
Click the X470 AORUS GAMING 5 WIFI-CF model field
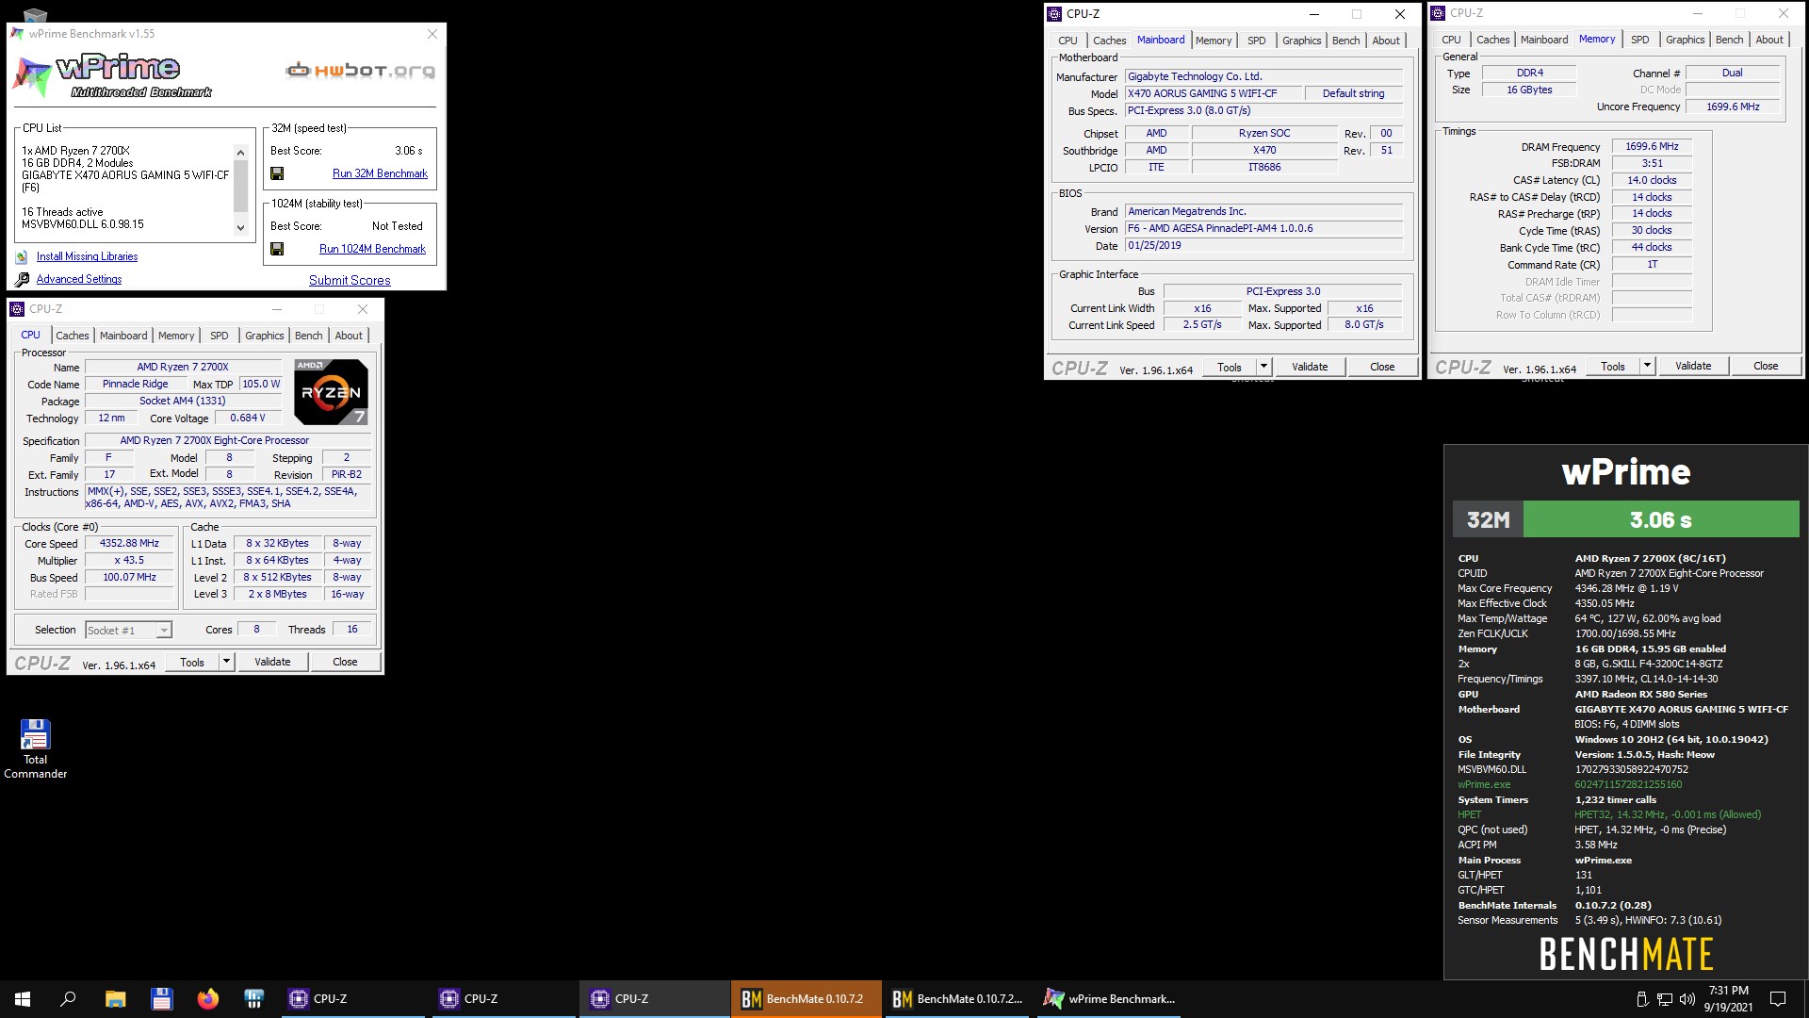coord(1214,93)
